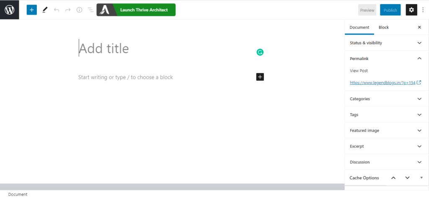
Task: Expand the Excerpt panel
Action: pyautogui.click(x=386, y=146)
